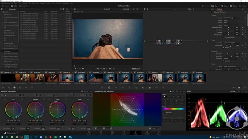Adjust the Push/Pull slider in Film section
The height and width of the screenshot is (139, 248).
227,45
